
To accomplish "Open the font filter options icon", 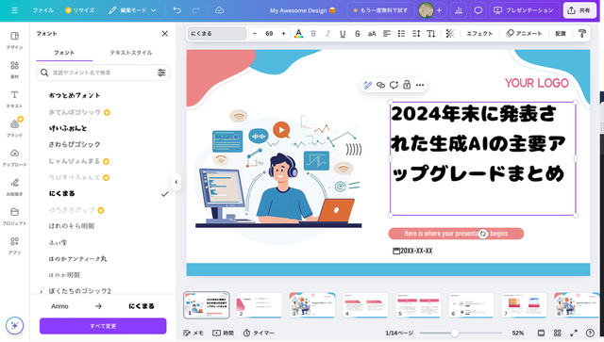I will 161,73.
